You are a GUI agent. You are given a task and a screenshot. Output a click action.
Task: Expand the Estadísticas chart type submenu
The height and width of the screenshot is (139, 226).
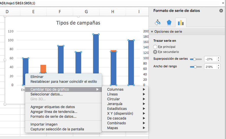(x=125, y=109)
